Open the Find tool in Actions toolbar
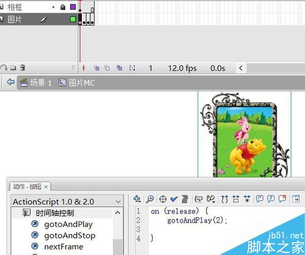This screenshot has height=255, width=305. point(150,199)
